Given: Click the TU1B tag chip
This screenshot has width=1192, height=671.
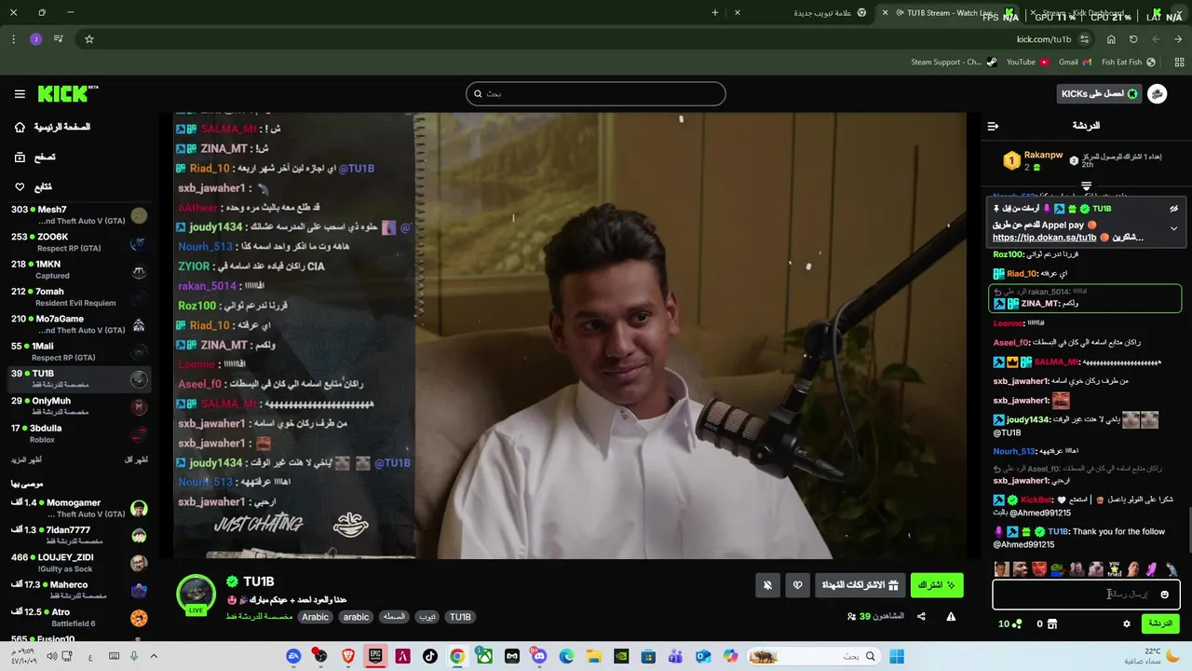Looking at the screenshot, I should point(460,617).
